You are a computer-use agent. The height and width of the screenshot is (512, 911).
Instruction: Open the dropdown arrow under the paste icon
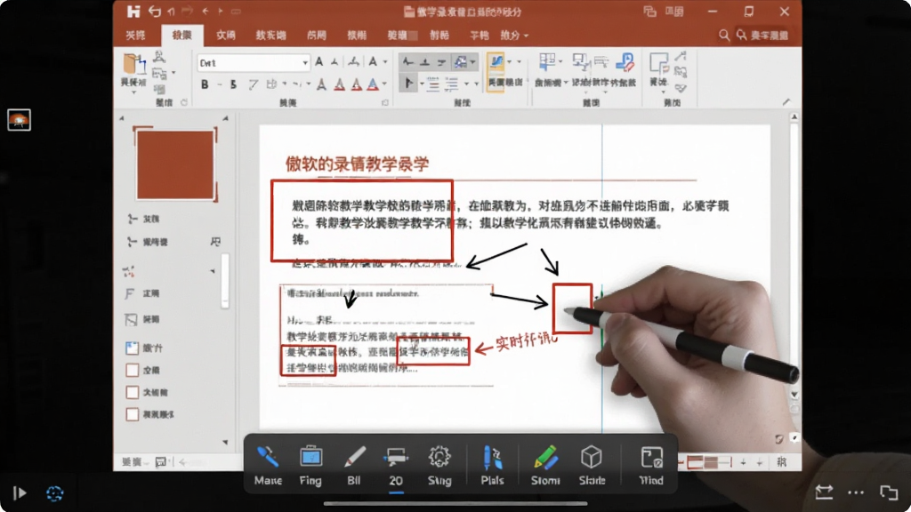tap(133, 92)
